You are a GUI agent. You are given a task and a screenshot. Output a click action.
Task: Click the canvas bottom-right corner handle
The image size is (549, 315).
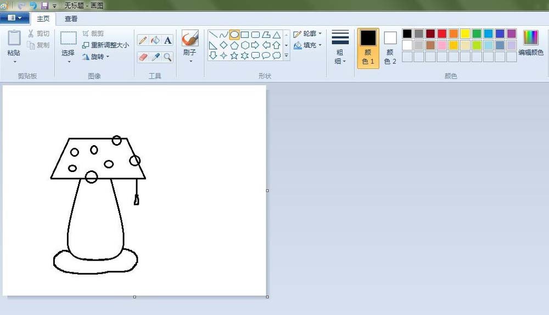(x=267, y=297)
